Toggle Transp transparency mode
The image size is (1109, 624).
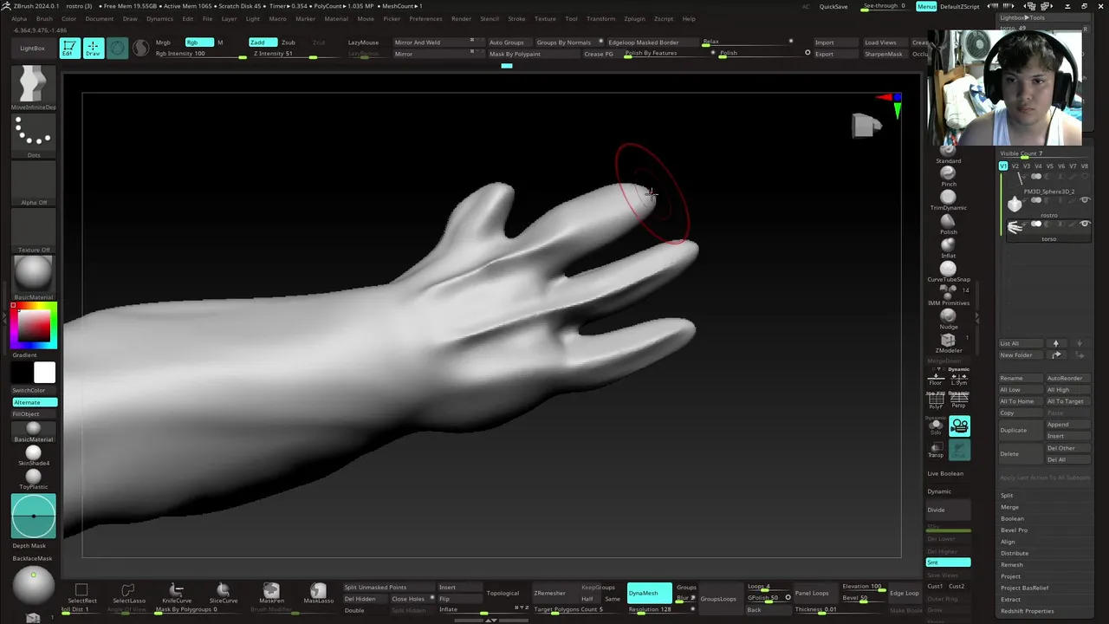[x=936, y=449]
